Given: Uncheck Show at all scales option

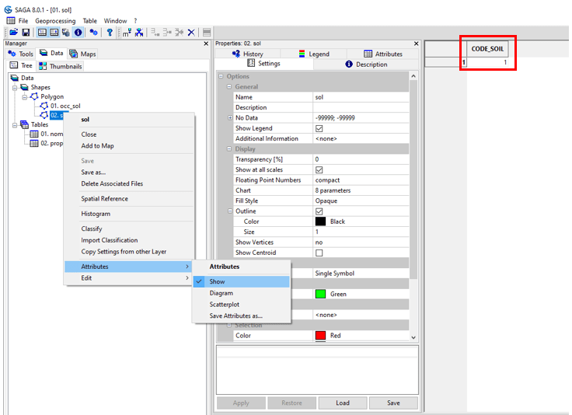Looking at the screenshot, I should coord(319,169).
